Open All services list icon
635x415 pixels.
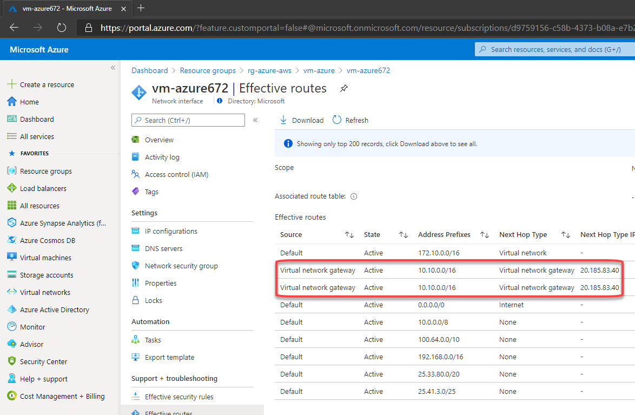pyautogui.click(x=12, y=136)
